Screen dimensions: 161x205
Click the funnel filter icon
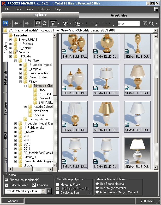click(53, 24)
